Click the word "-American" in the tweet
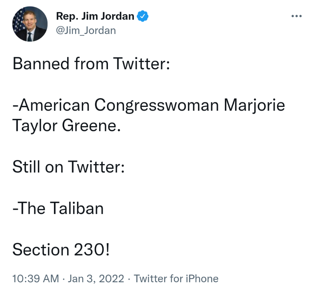The width and height of the screenshot is (315, 295). [51, 105]
